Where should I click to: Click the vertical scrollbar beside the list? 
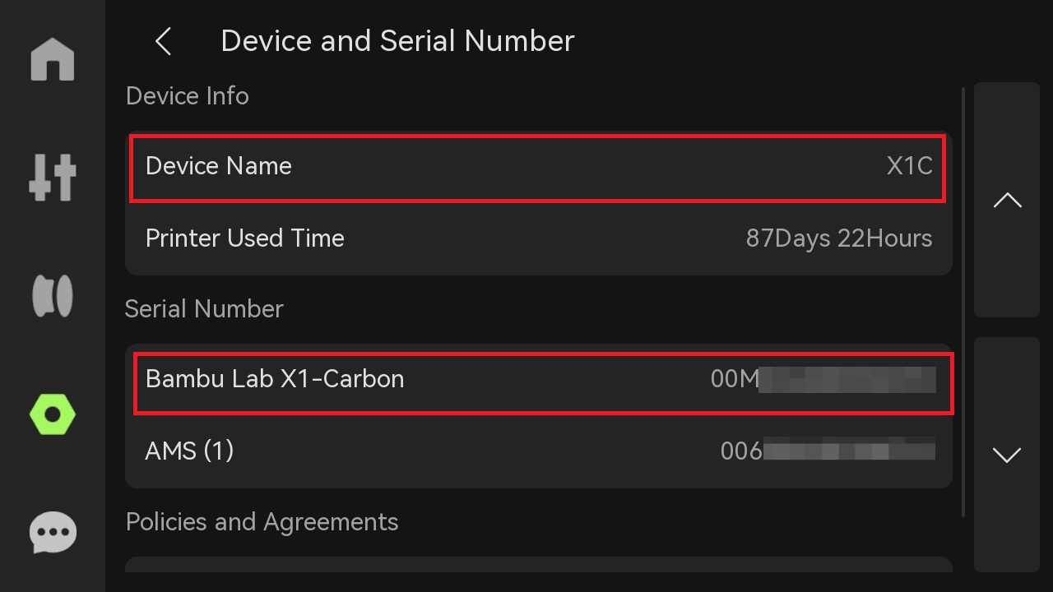(963, 303)
